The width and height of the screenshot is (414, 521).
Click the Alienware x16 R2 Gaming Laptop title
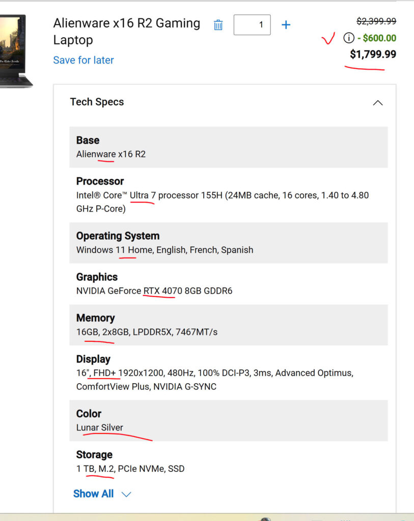pos(127,32)
